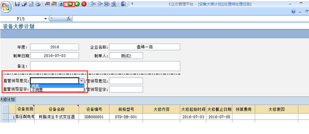Open quick access toolbar customize arrow
309x134 pixels.
pos(132,4)
